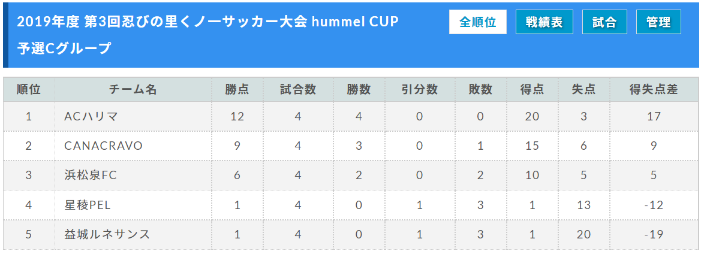Image resolution: width=704 pixels, height=254 pixels.
Task: Click the 勝点 column header
Action: (x=237, y=90)
